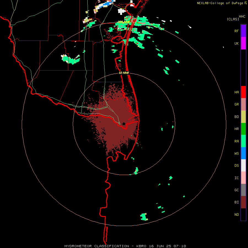Click the RA legend label
Viewport: 248px width, 248px height.
236,141
